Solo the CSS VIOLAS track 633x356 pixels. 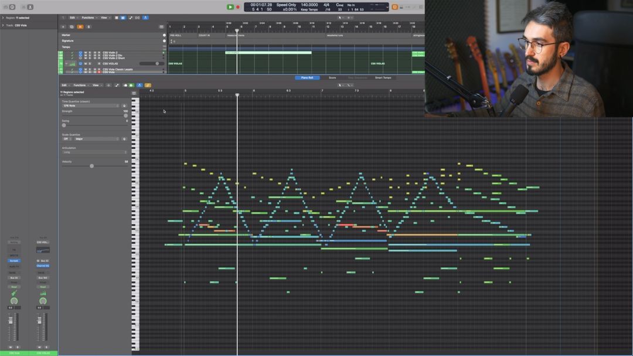pos(90,63)
